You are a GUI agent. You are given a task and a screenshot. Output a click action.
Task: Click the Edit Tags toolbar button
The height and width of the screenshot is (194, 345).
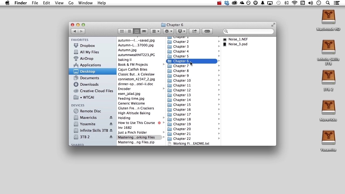pyautogui.click(x=207, y=31)
